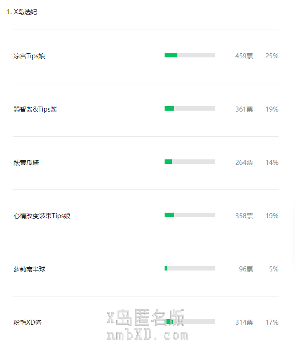This screenshot has height=342, width=295.
Task: Click the 361票 vote count
Action: pyautogui.click(x=244, y=109)
